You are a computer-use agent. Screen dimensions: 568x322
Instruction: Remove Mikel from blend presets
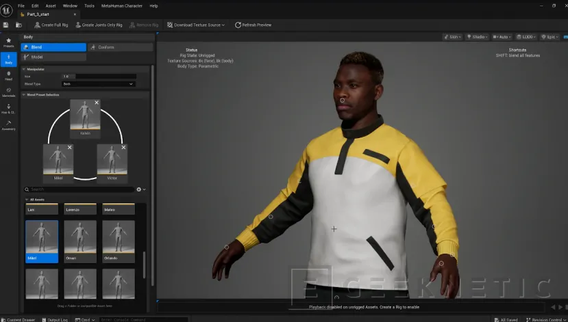click(x=70, y=148)
